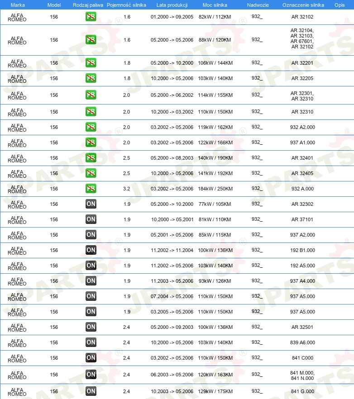The height and width of the screenshot is (399, 354).
Task: Click the ON diesel icon in the 192 B1.000 row
Action: [91, 250]
